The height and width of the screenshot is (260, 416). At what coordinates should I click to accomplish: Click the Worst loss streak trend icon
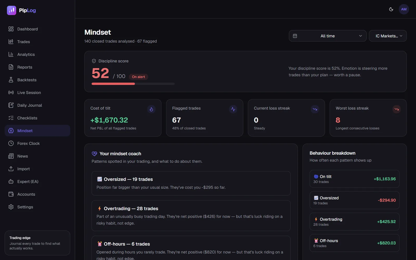pos(396,109)
